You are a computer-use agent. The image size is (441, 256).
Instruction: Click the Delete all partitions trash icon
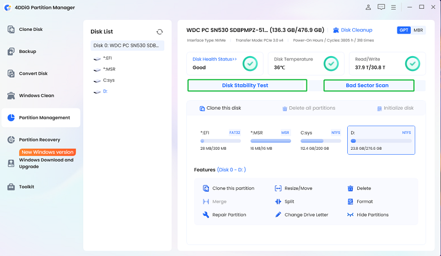pos(284,108)
